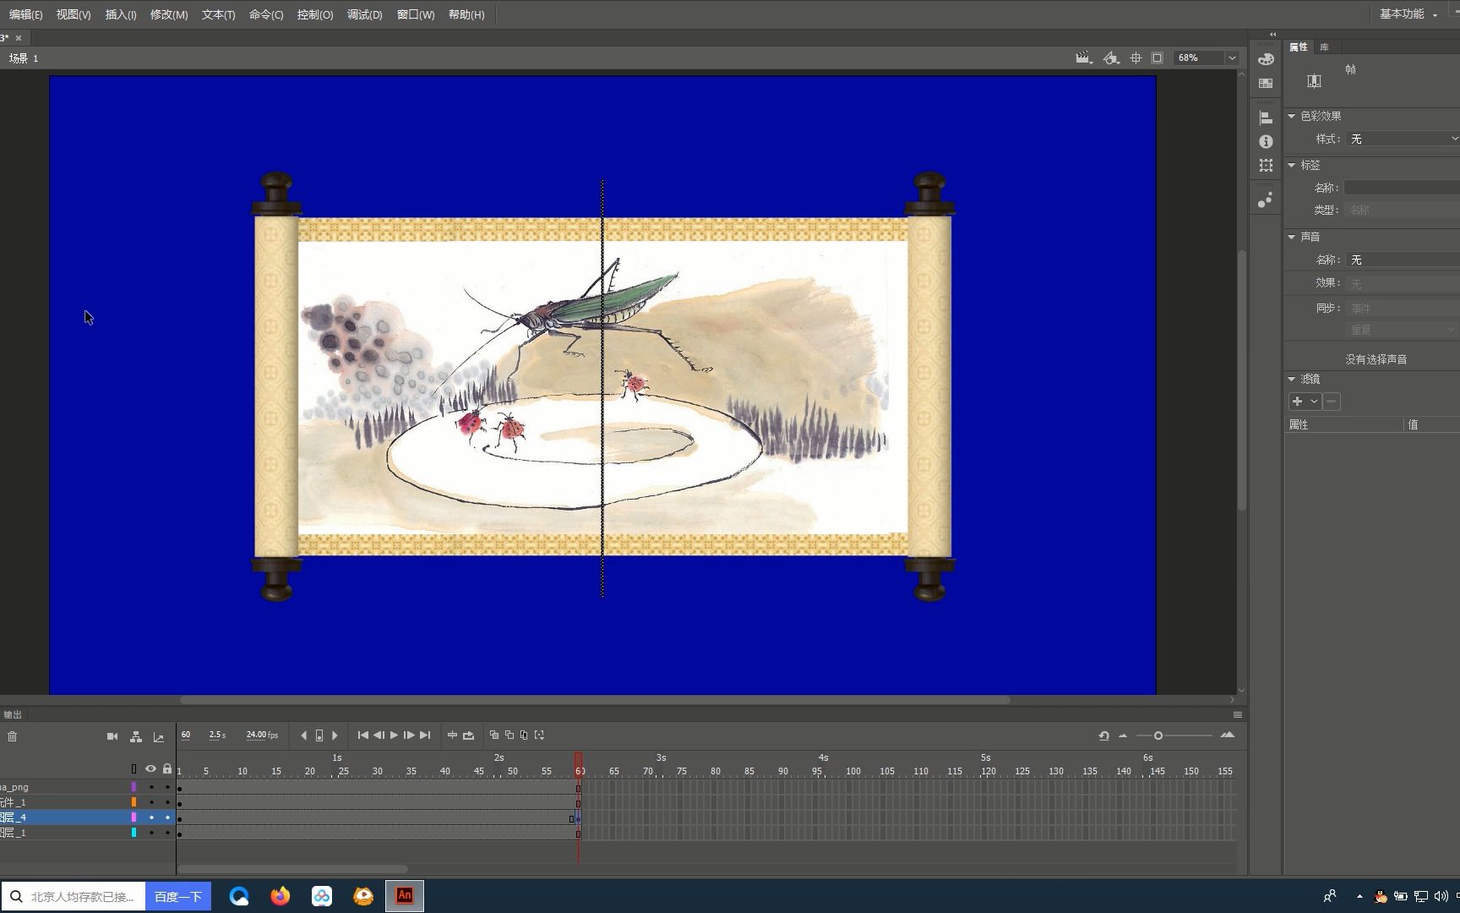
Task: Toggle Onion Skin button
Action: [494, 735]
